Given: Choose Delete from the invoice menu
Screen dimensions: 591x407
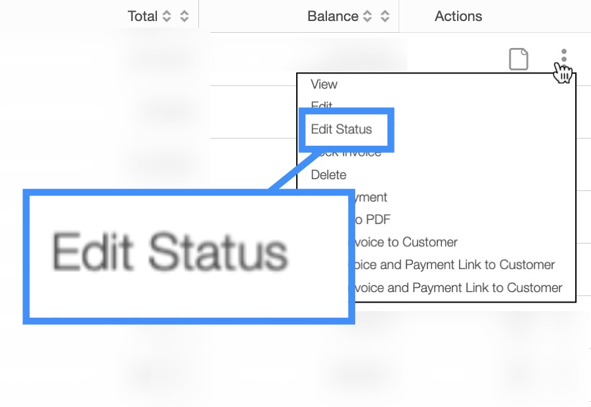Looking at the screenshot, I should 328,175.
